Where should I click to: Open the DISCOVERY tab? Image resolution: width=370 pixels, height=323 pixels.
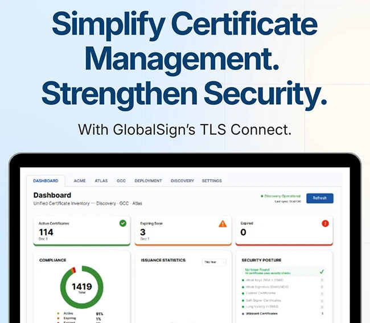pos(182,181)
